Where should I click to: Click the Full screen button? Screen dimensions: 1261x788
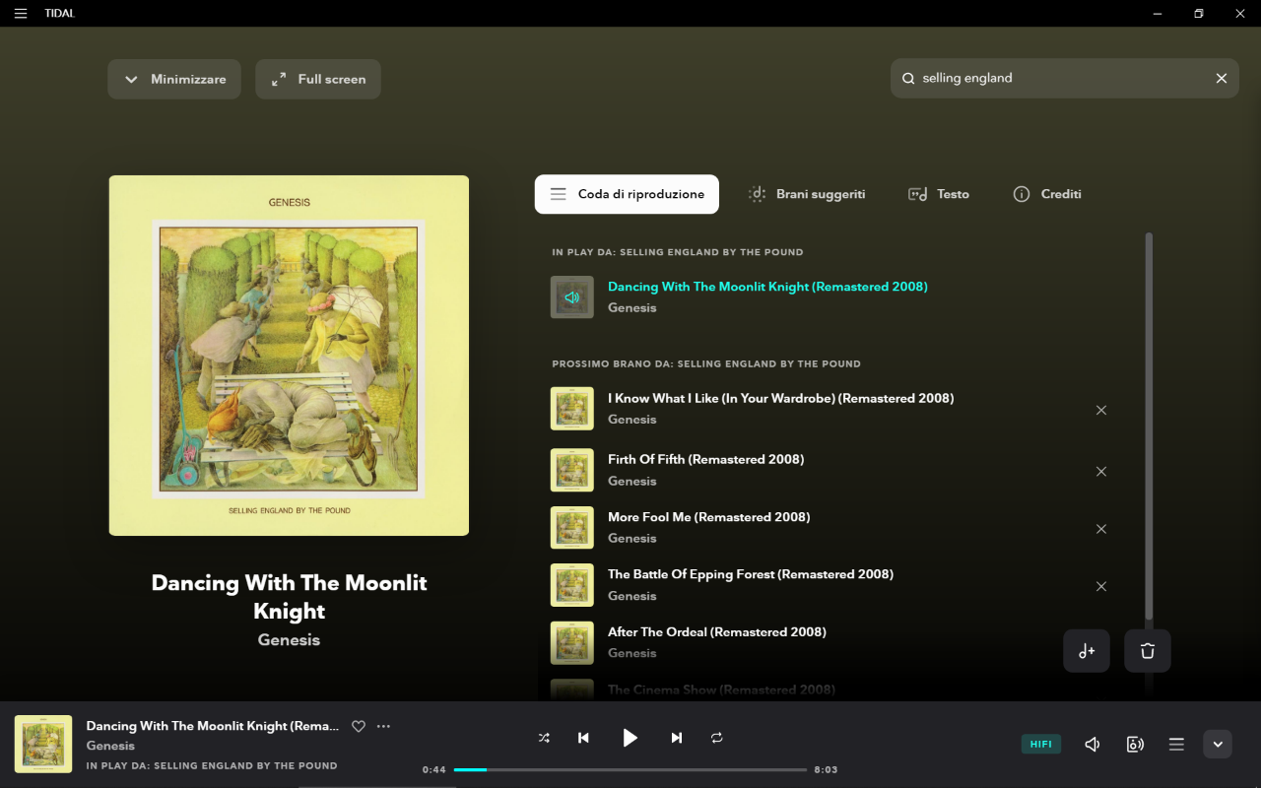pos(318,79)
